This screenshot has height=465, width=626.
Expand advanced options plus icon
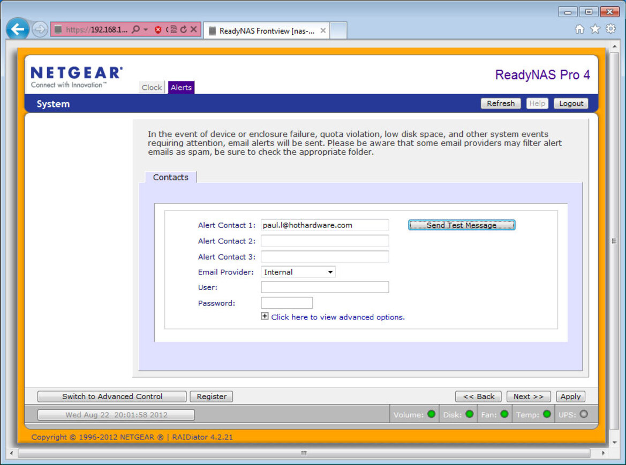265,316
